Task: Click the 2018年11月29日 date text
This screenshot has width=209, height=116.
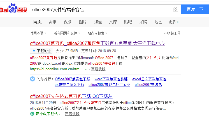Action: tap(43, 103)
